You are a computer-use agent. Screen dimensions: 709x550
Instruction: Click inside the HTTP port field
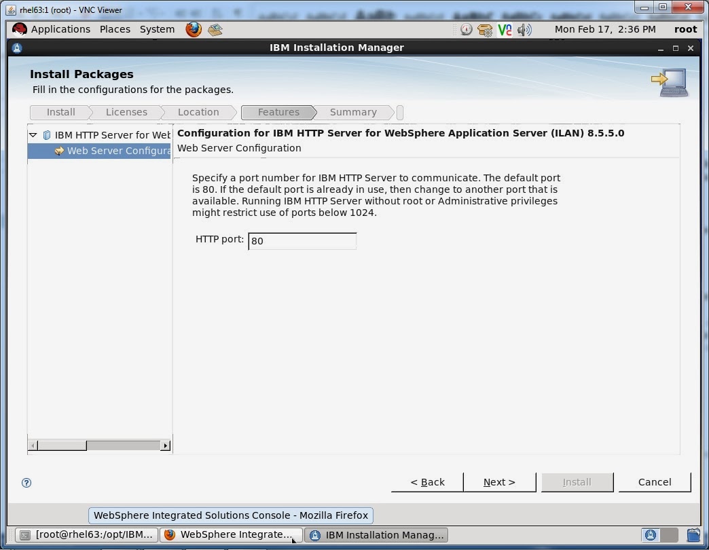[x=302, y=240]
